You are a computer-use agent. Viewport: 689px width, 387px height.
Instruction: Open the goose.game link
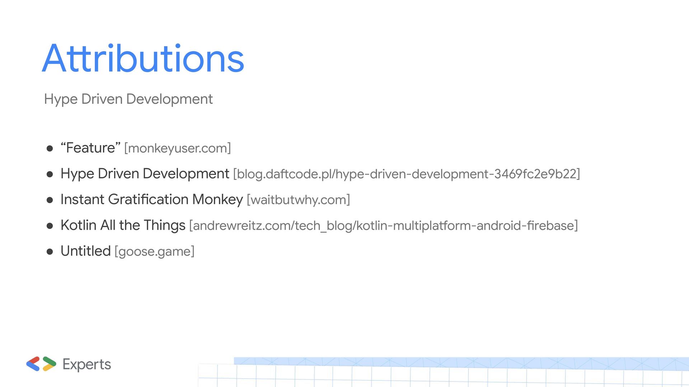tap(154, 251)
